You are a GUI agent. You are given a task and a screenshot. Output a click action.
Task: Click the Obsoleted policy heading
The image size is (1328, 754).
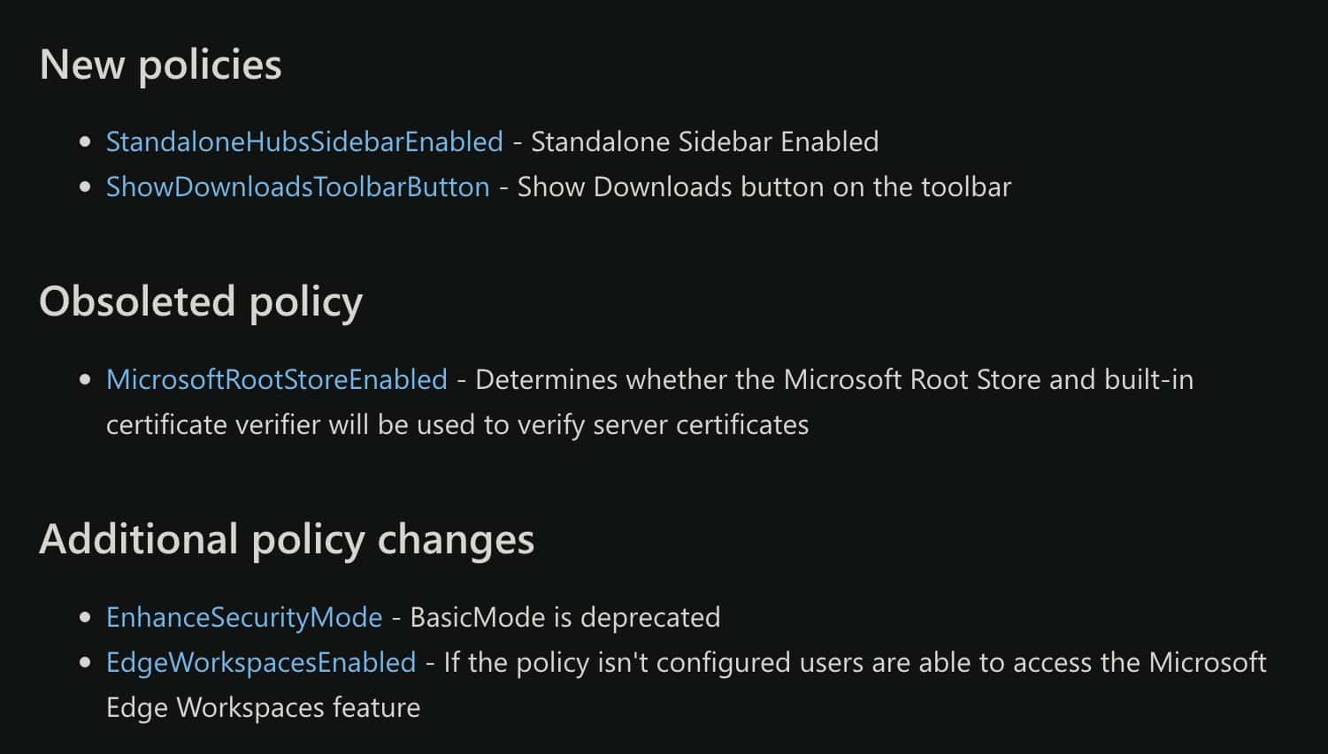pyautogui.click(x=201, y=301)
